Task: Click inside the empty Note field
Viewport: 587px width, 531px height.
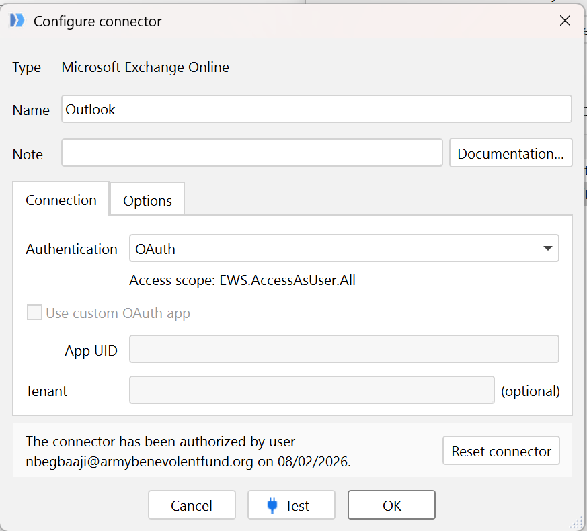Action: coord(252,153)
